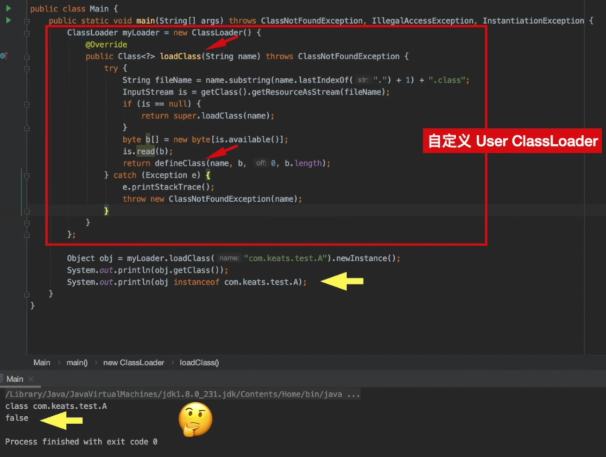Select the Main run tool tab

[x=15, y=379]
